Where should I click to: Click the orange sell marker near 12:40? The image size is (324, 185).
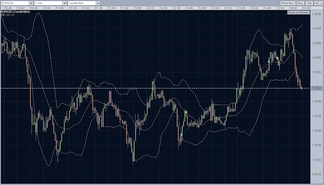pyautogui.click(x=186, y=112)
